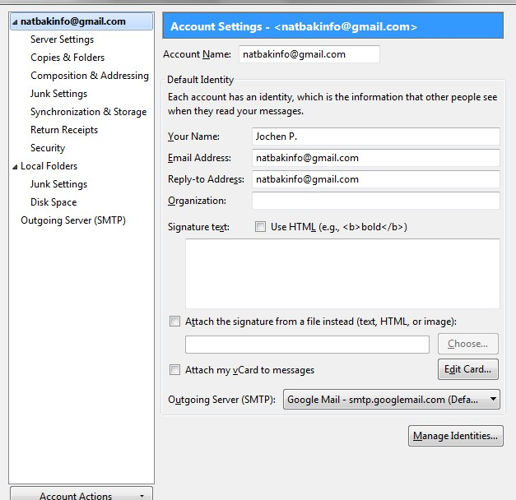Click into the Your Name field
This screenshot has height=500, width=516.
[376, 137]
